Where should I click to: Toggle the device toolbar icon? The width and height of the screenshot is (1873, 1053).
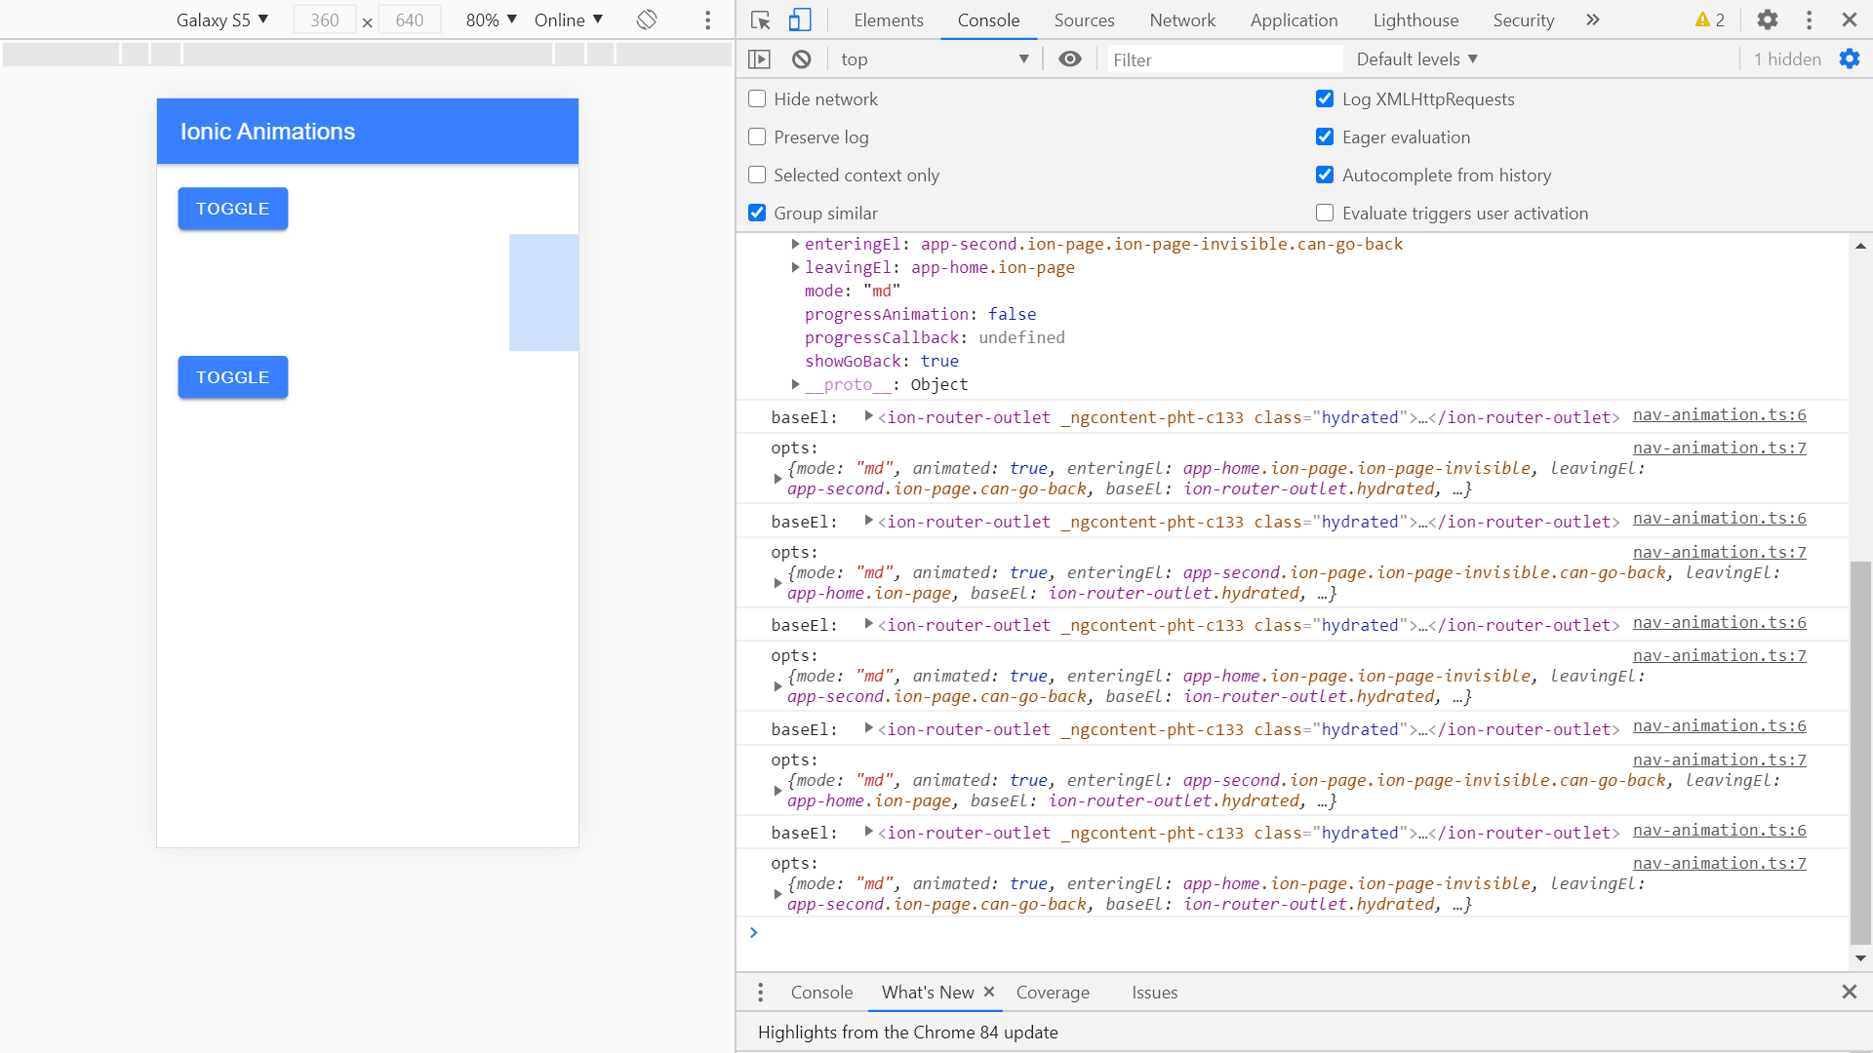click(800, 19)
